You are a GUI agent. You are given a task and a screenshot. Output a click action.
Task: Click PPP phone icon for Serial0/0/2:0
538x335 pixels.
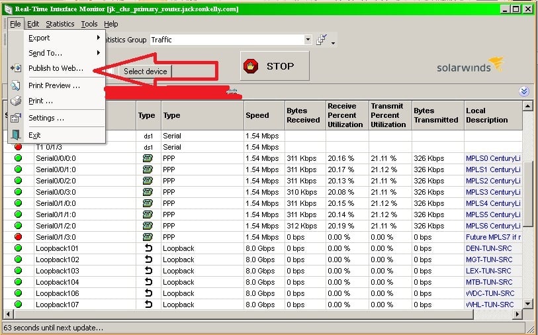[x=148, y=181]
